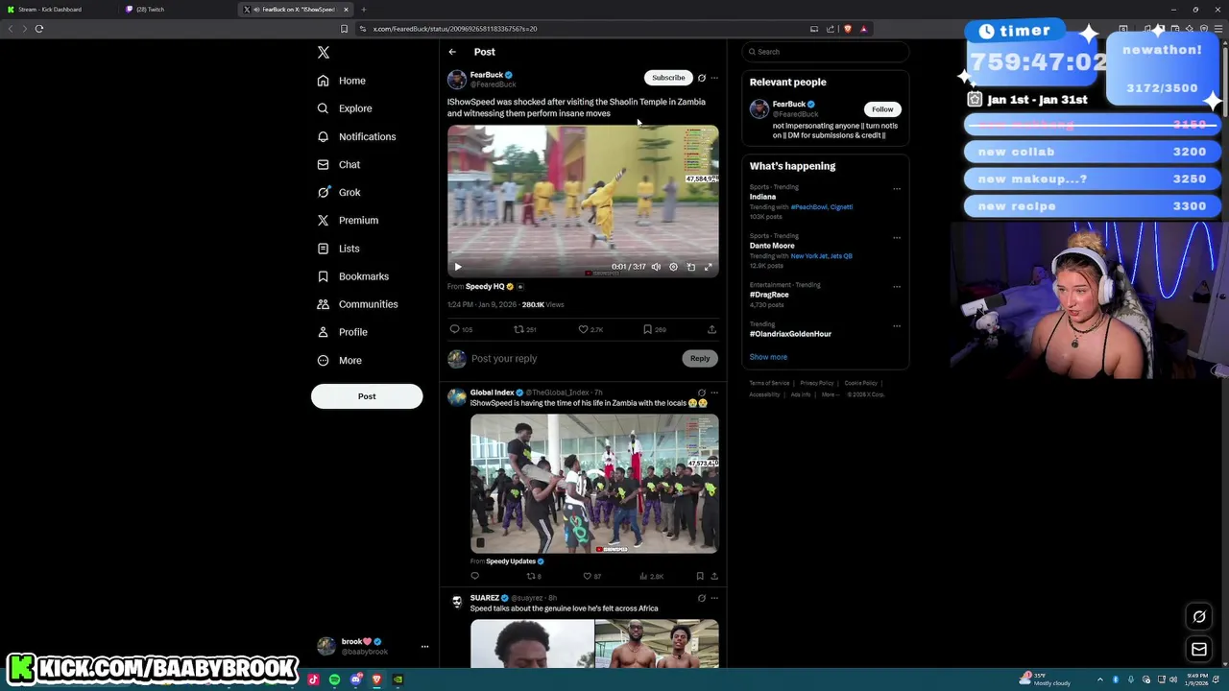The height and width of the screenshot is (691, 1229).
Task: Open Grok in sidebar
Action: click(x=339, y=192)
